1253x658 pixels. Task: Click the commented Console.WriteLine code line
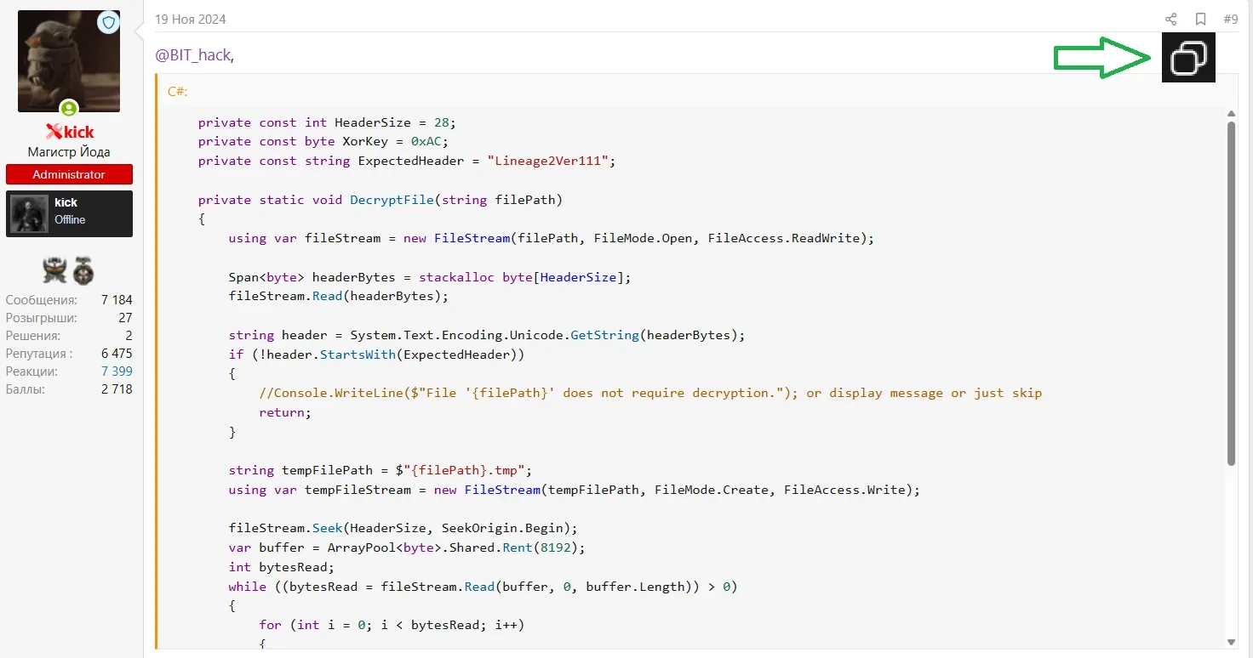point(650,393)
